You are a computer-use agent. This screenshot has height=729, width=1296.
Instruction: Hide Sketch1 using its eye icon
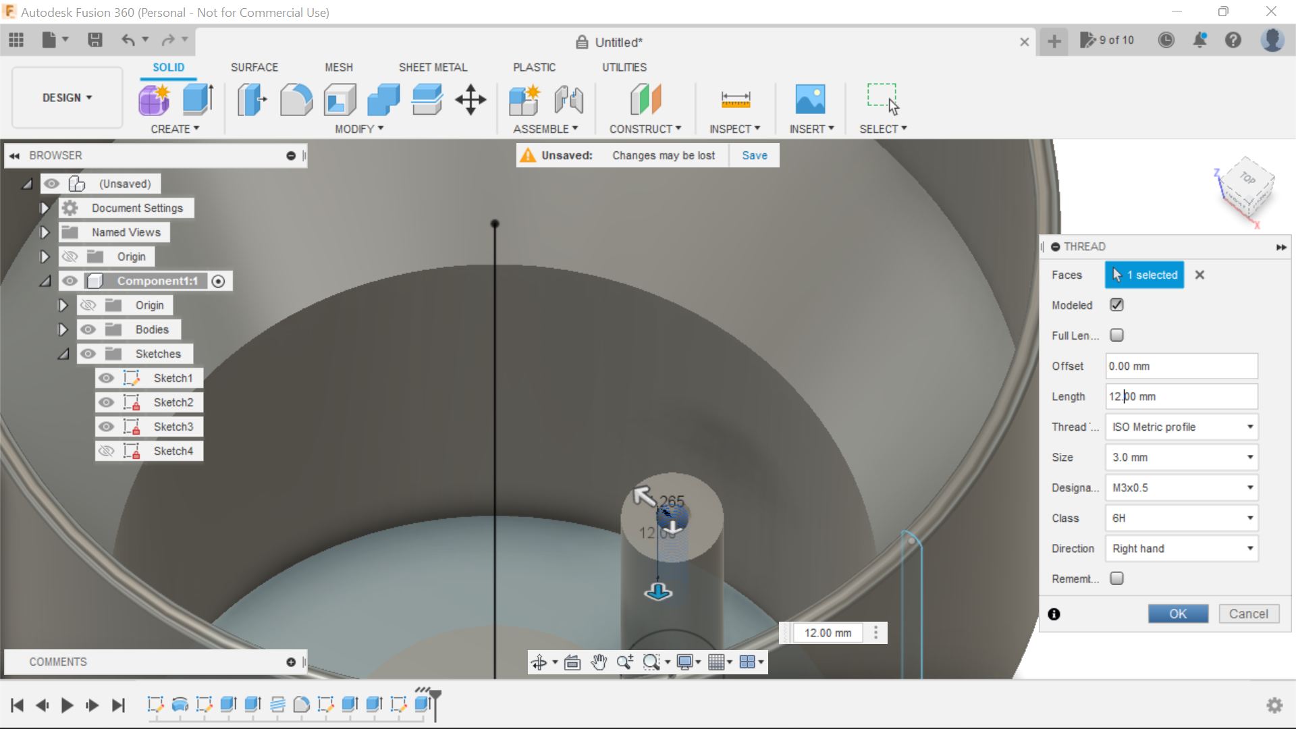click(x=107, y=378)
